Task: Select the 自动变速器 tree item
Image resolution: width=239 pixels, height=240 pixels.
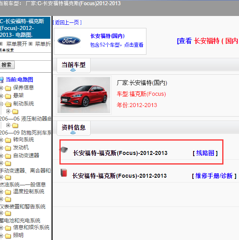Action: click(x=26, y=155)
